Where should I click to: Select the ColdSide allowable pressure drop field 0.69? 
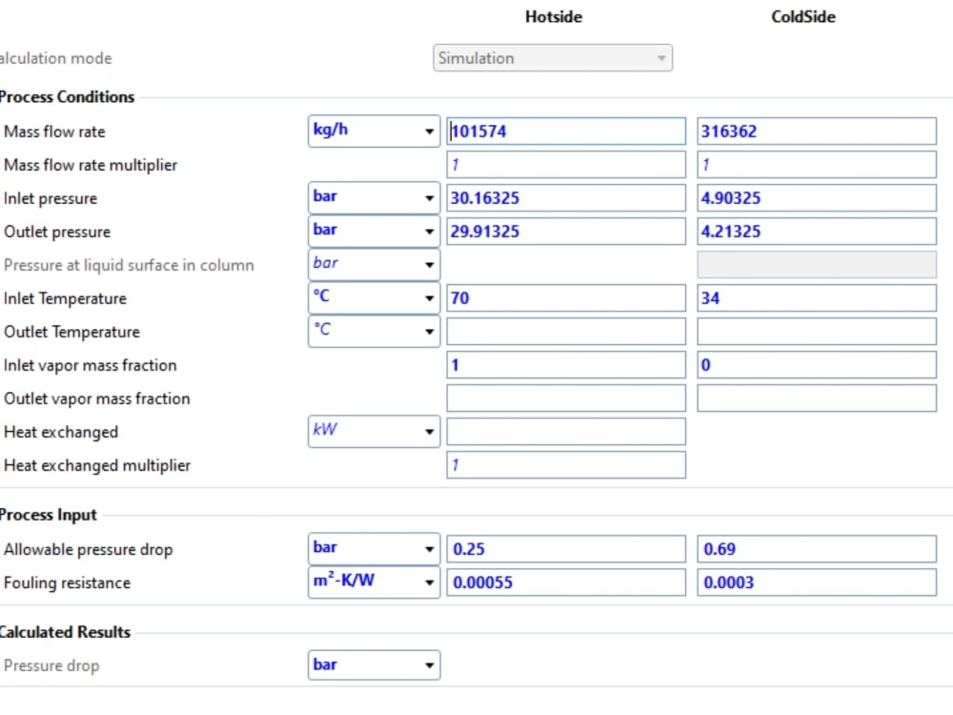(x=817, y=549)
